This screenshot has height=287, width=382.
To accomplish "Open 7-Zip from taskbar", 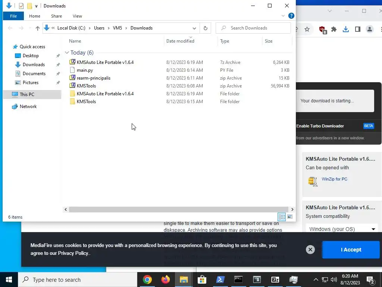I will point(275,280).
